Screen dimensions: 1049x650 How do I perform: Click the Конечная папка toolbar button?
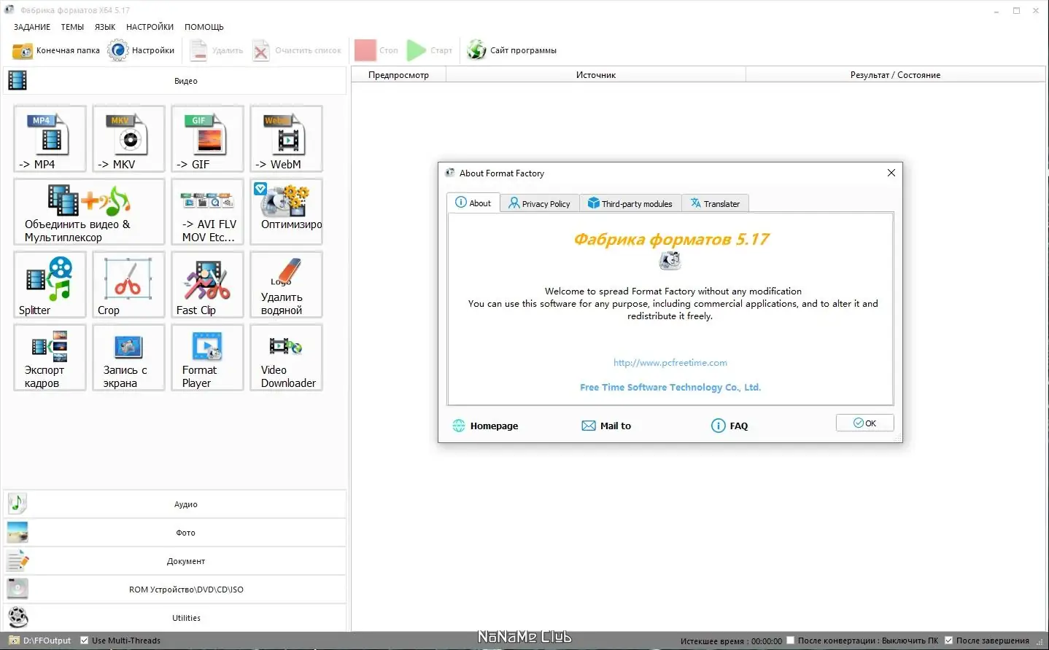coord(56,50)
